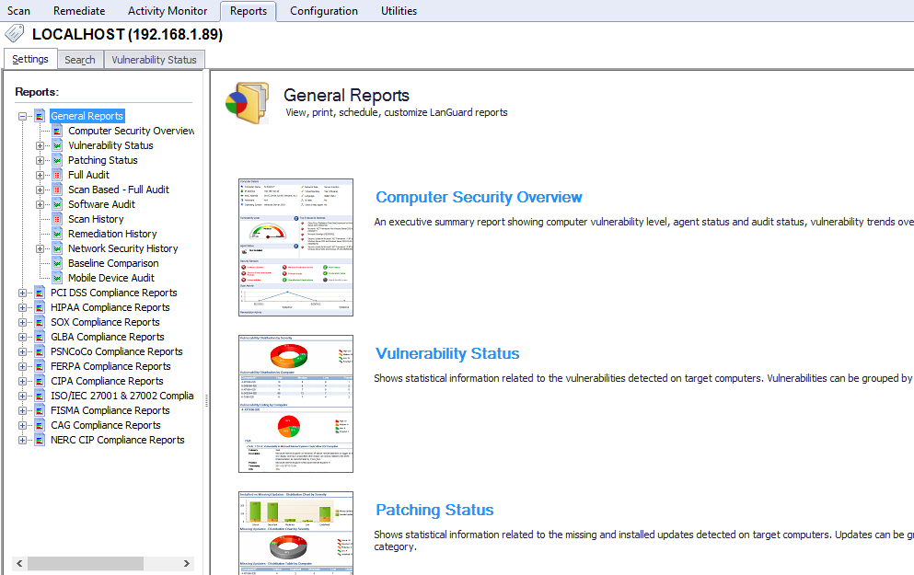
Task: Click the Vulnerability Status report thumbnail
Action: click(295, 404)
